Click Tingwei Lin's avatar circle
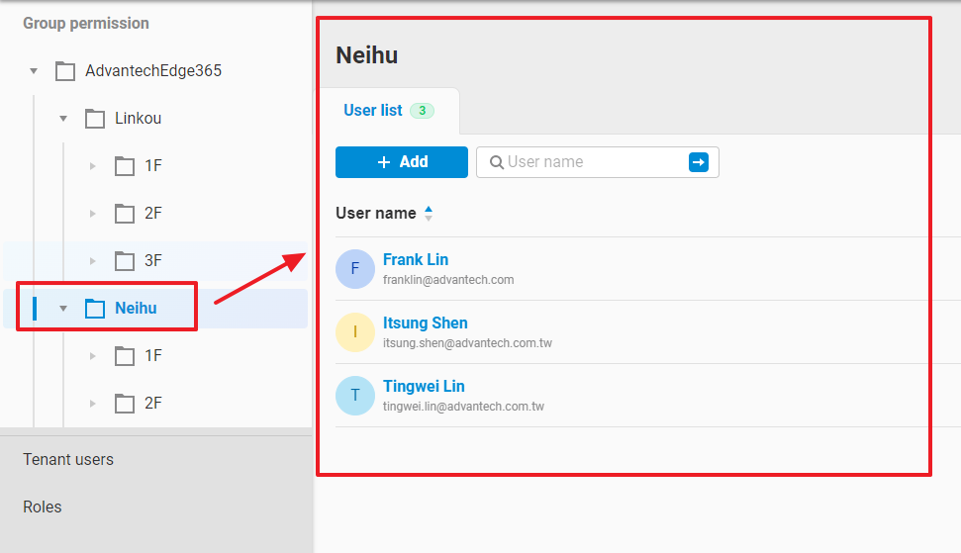The width and height of the screenshot is (961, 553). click(355, 396)
